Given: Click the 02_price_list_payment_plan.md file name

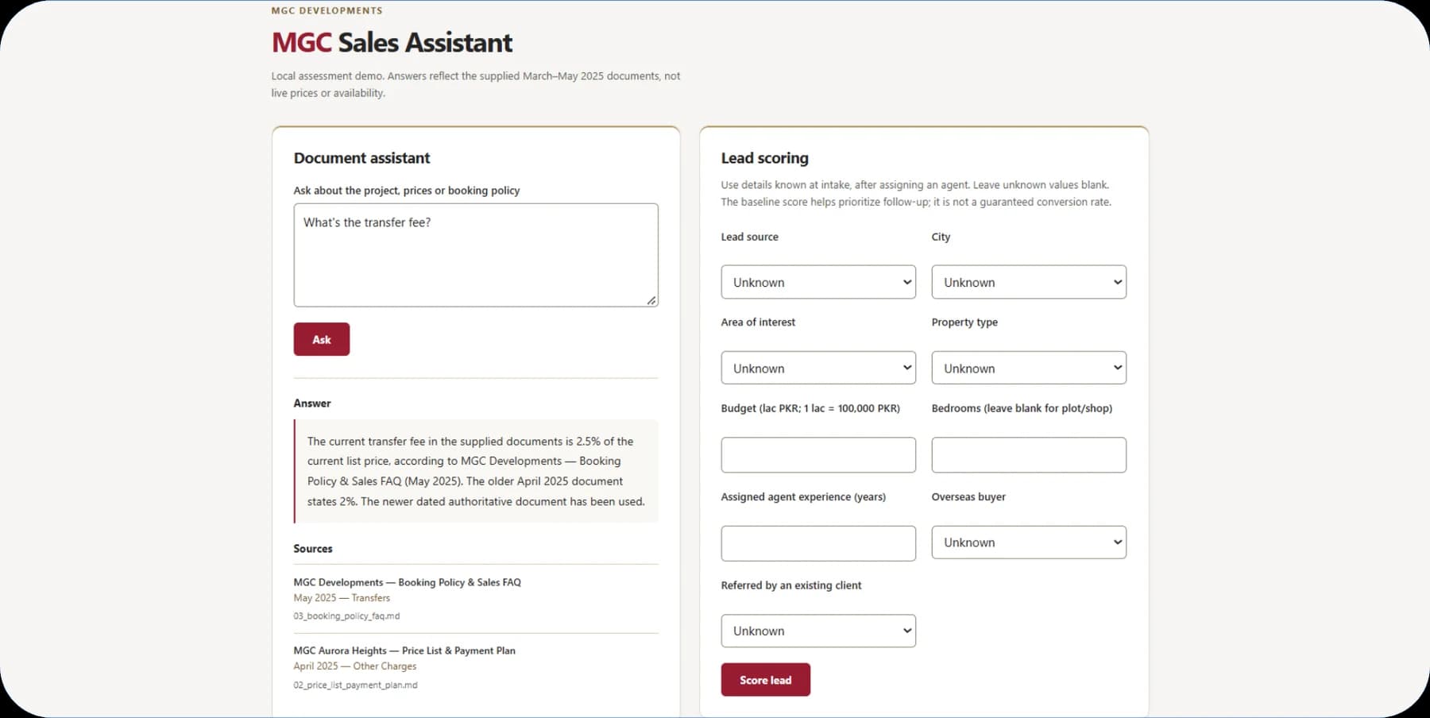Looking at the screenshot, I should (x=355, y=685).
